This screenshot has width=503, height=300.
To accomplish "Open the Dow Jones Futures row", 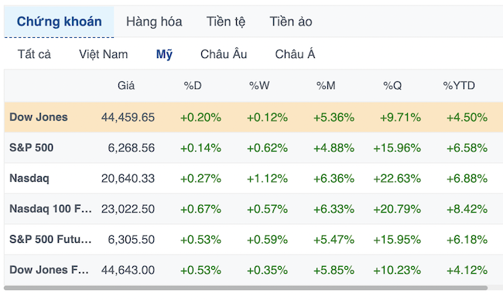I will pyautogui.click(x=253, y=270).
